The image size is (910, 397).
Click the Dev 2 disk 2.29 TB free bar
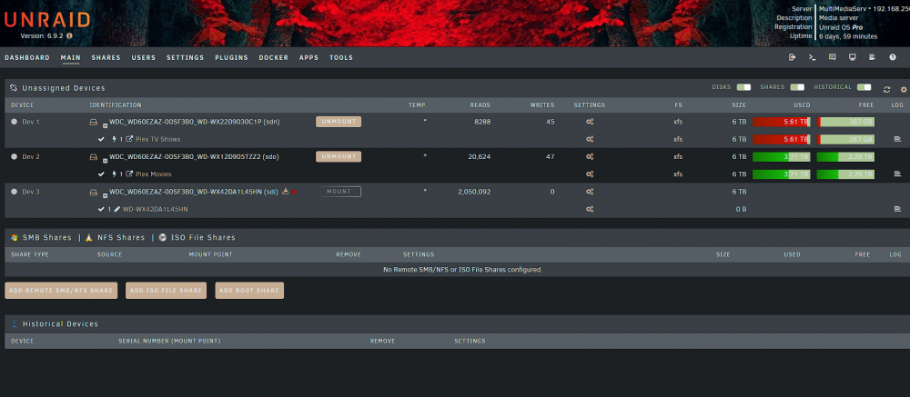(x=845, y=156)
